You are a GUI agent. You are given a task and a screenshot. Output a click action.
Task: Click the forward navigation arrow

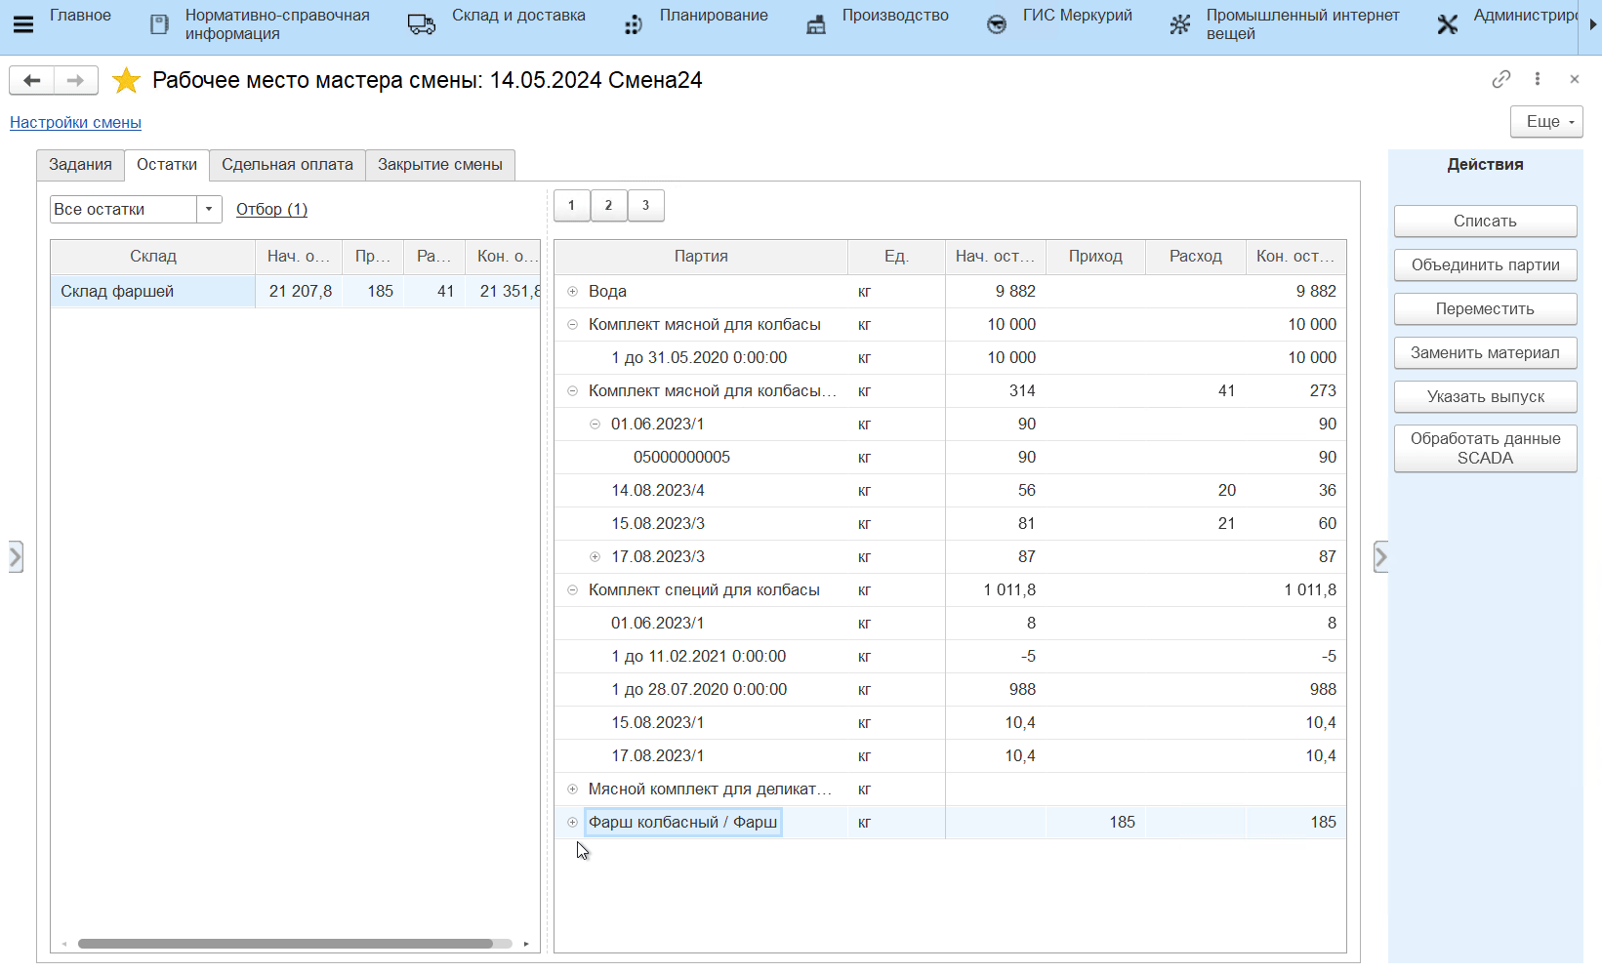point(75,80)
